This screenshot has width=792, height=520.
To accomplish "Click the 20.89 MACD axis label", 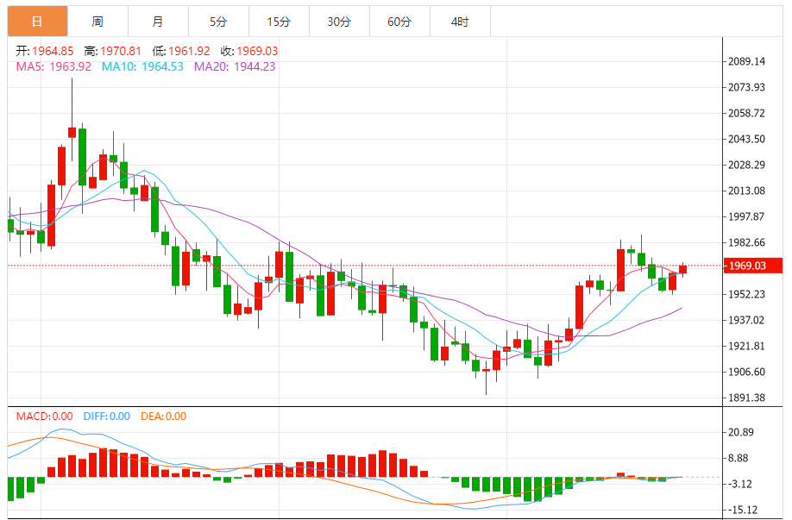I will tap(741, 432).
